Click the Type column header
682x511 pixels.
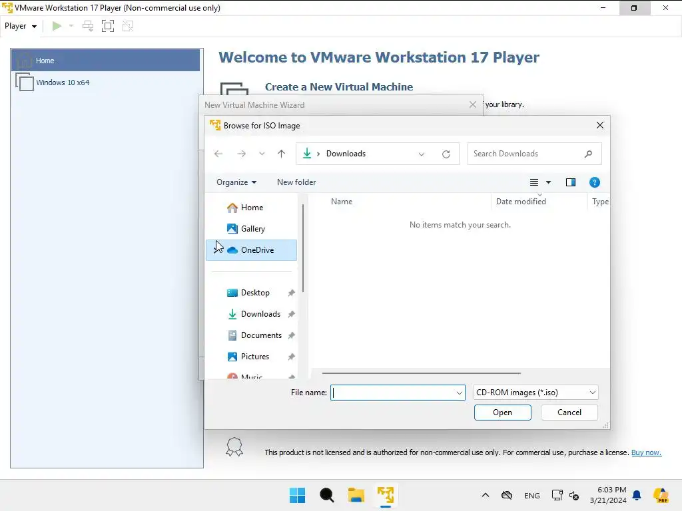coord(600,202)
